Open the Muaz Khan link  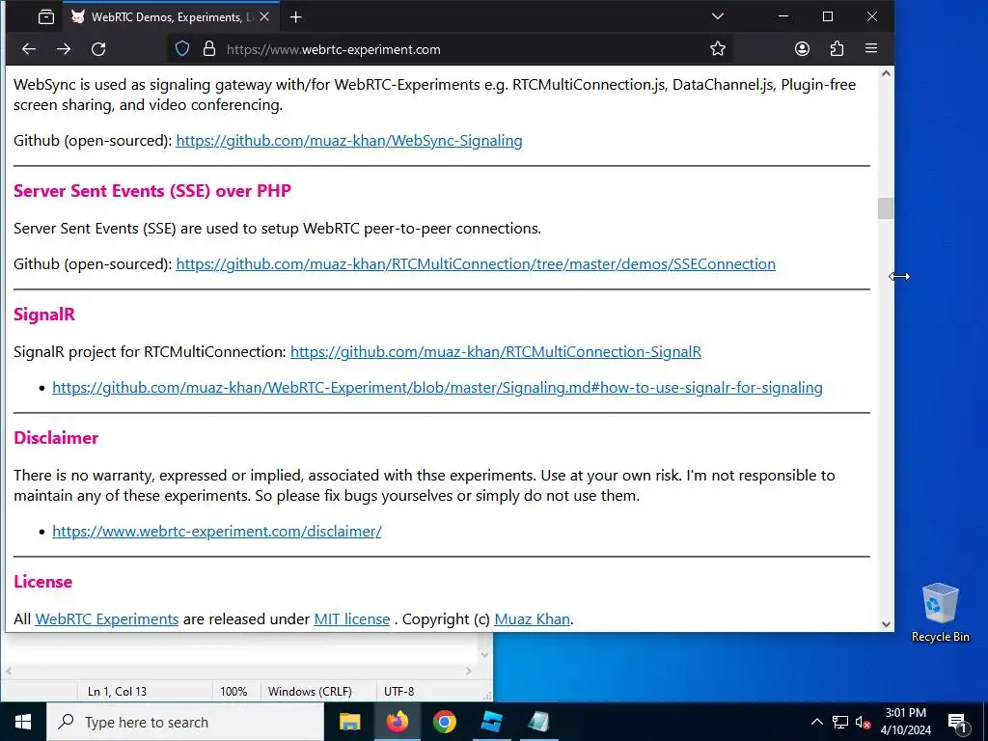click(x=532, y=619)
